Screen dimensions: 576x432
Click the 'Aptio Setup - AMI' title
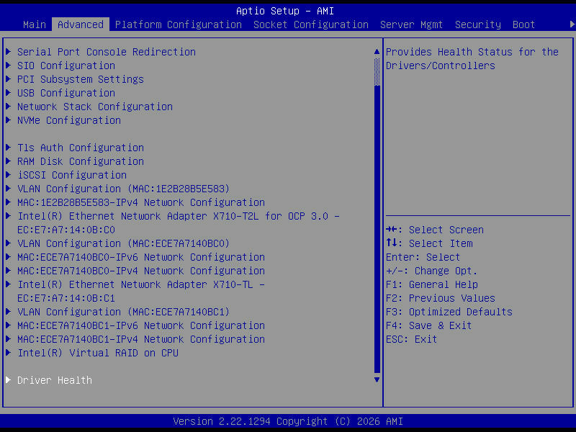285,11
